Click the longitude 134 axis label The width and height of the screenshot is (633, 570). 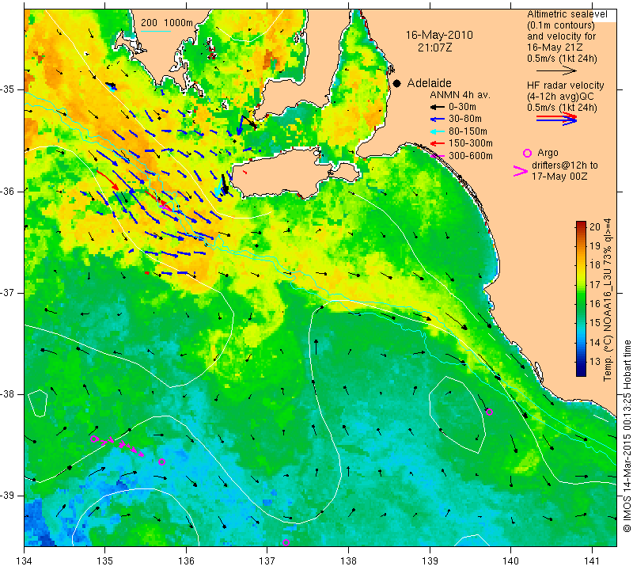[25, 561]
